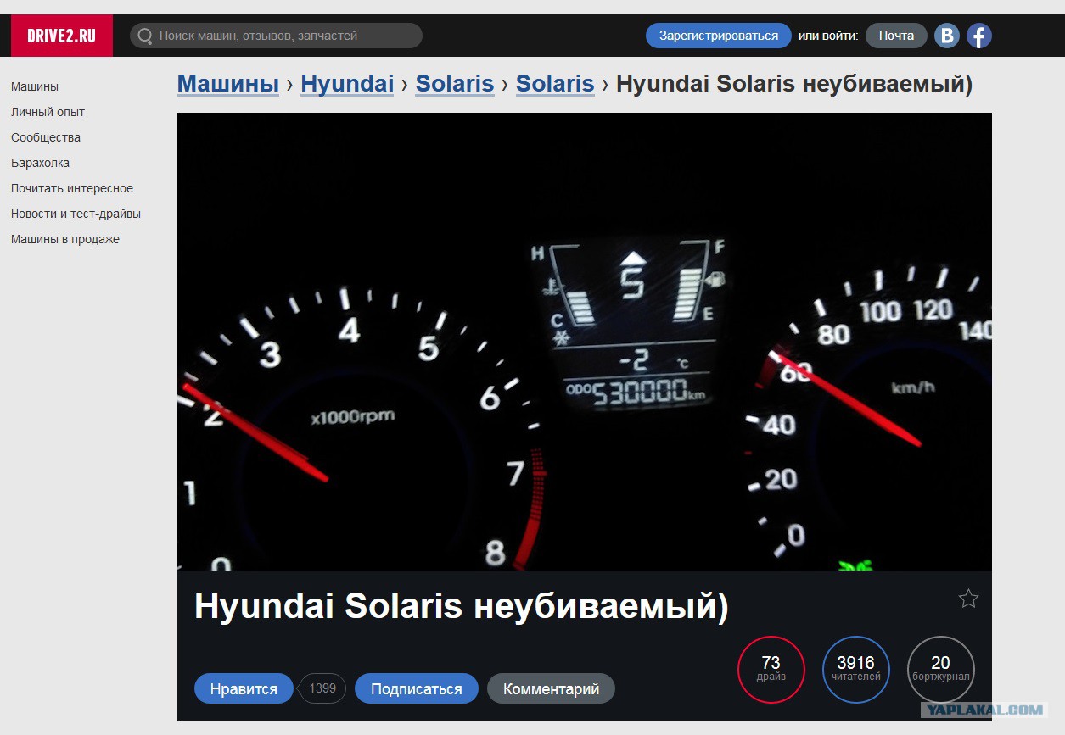Image resolution: width=1065 pixels, height=735 pixels.
Task: Like the car with Нравится button
Action: tap(244, 688)
